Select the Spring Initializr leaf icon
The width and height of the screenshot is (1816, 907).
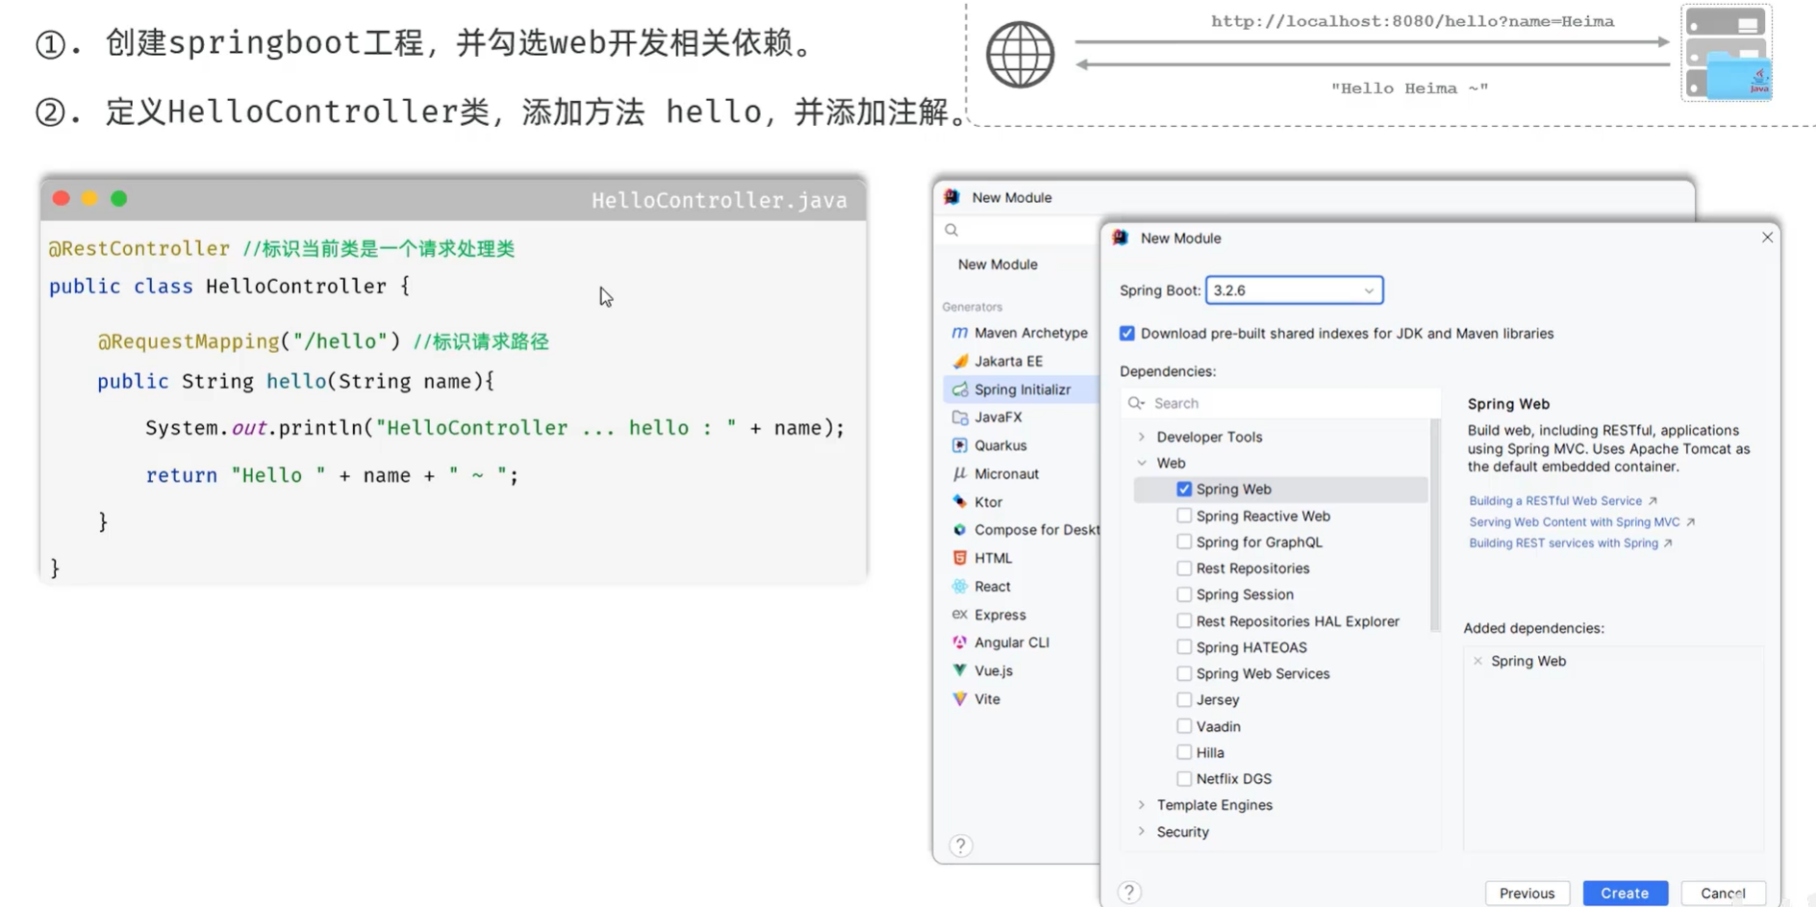[959, 390]
